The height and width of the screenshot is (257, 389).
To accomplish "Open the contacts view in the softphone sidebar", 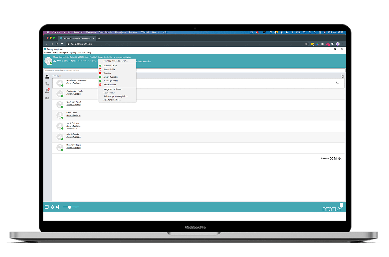I will 47,76.
